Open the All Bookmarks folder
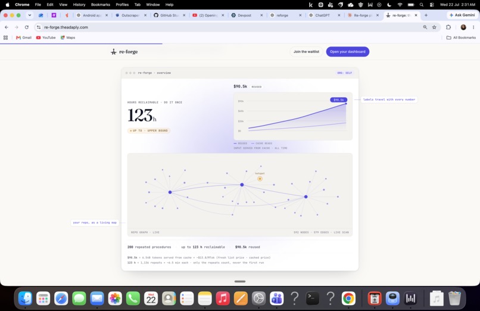 coord(461,38)
